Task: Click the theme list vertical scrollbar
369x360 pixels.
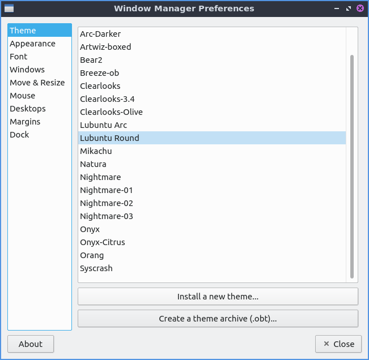Action: (352, 166)
